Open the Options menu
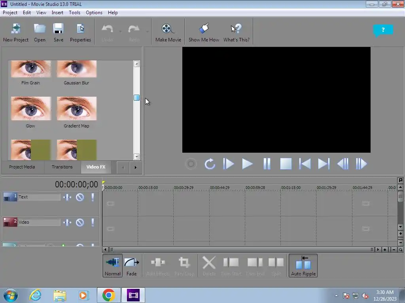 [94, 13]
